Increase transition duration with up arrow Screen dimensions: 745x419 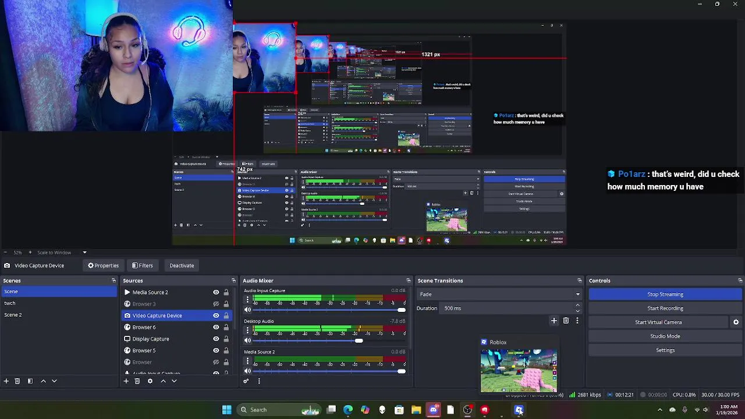(x=577, y=306)
